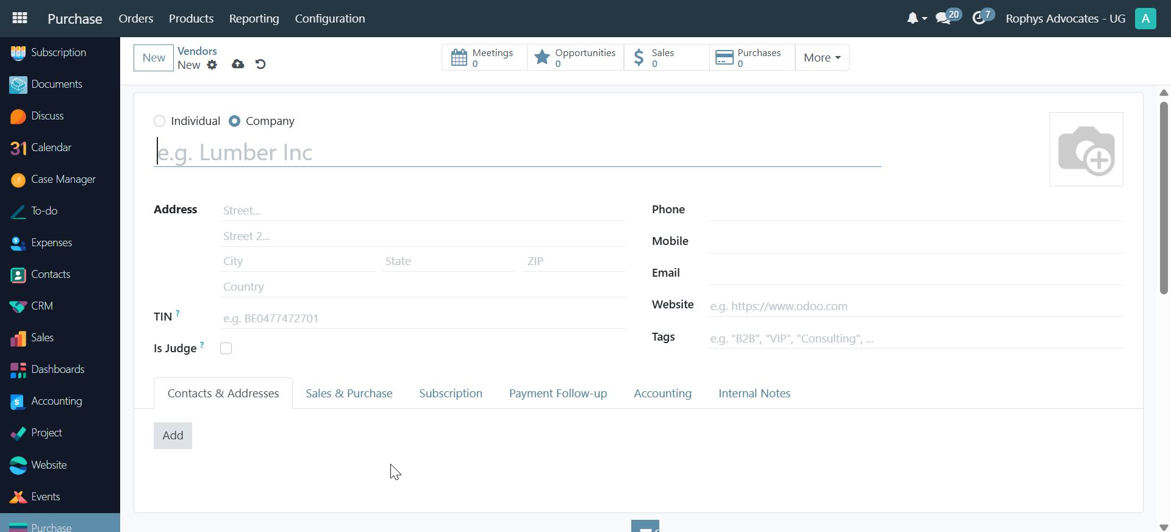The height and width of the screenshot is (532, 1171).
Task: Click the Vendors breadcrumb link
Action: pos(197,51)
